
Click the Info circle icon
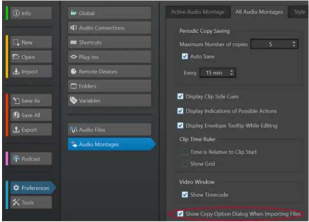[16, 13]
